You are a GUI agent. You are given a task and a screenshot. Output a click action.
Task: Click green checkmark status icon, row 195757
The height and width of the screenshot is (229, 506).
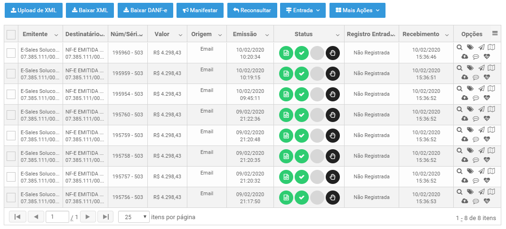302,177
